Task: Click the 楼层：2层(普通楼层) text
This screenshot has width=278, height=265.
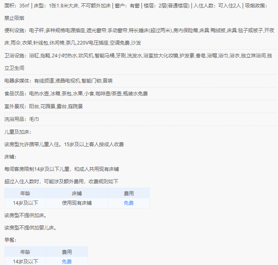Action: pos(166,6)
